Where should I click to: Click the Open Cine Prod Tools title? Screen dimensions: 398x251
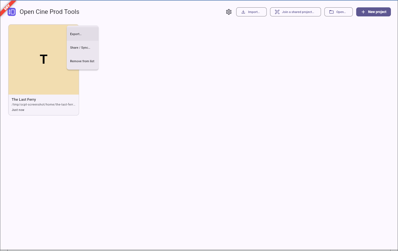pyautogui.click(x=49, y=12)
